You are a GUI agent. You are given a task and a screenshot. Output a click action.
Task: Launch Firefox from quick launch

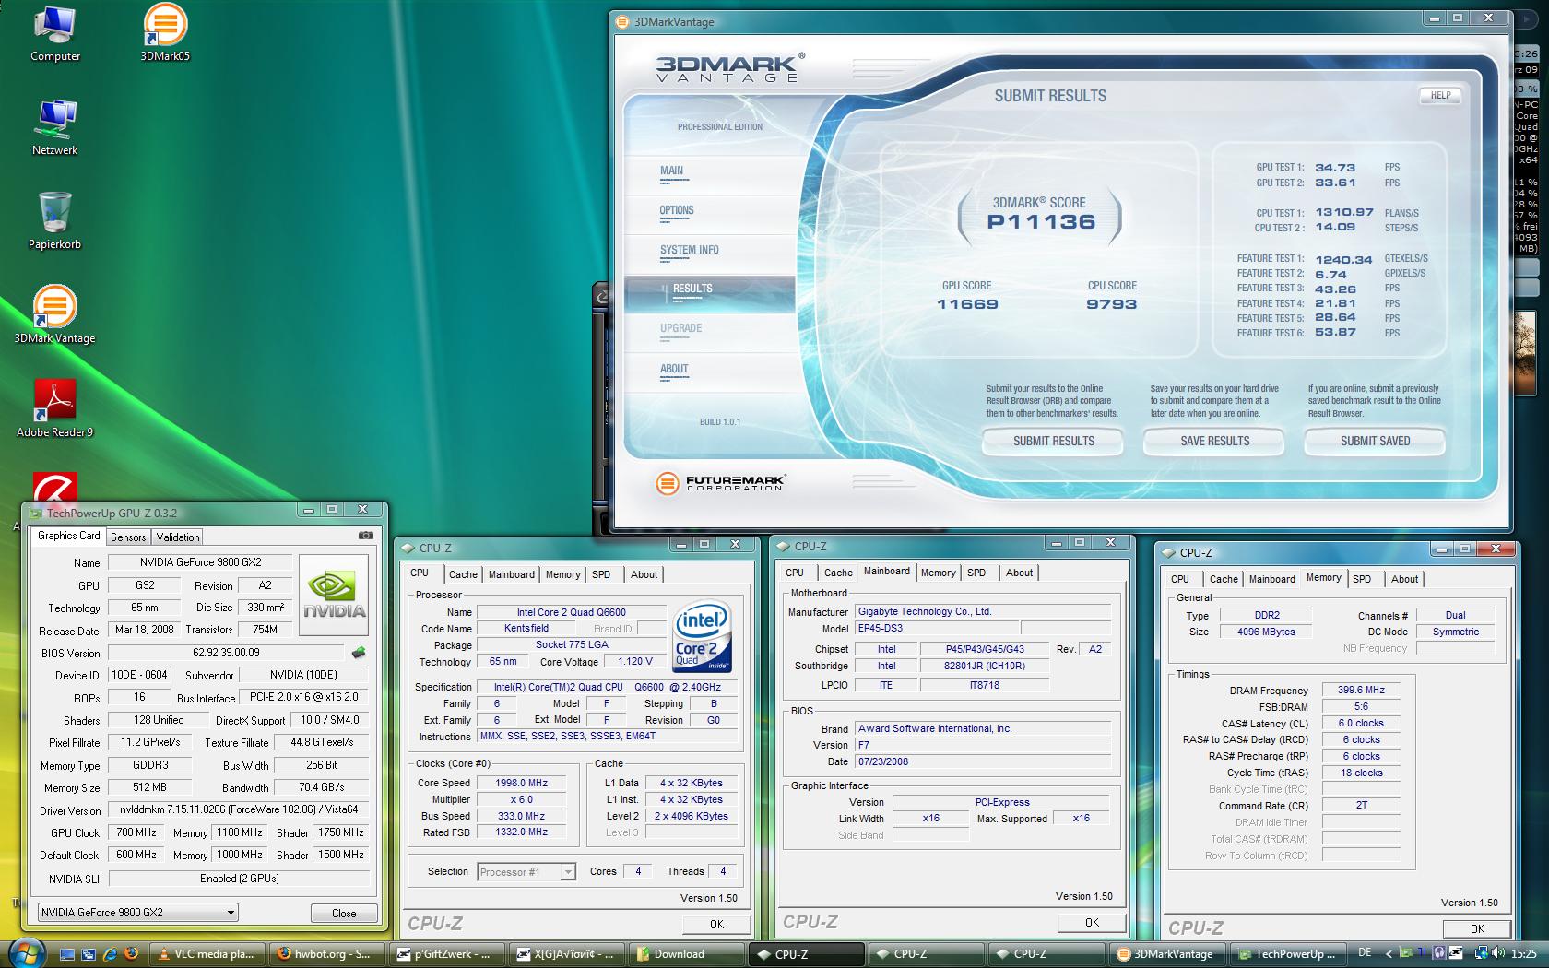tap(130, 954)
